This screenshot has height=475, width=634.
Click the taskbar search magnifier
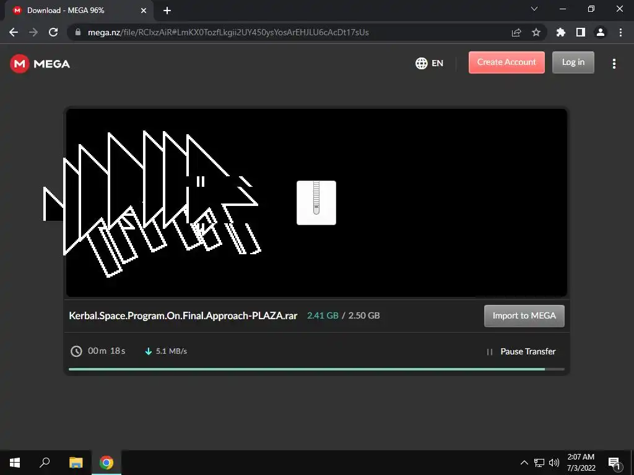[45, 463]
